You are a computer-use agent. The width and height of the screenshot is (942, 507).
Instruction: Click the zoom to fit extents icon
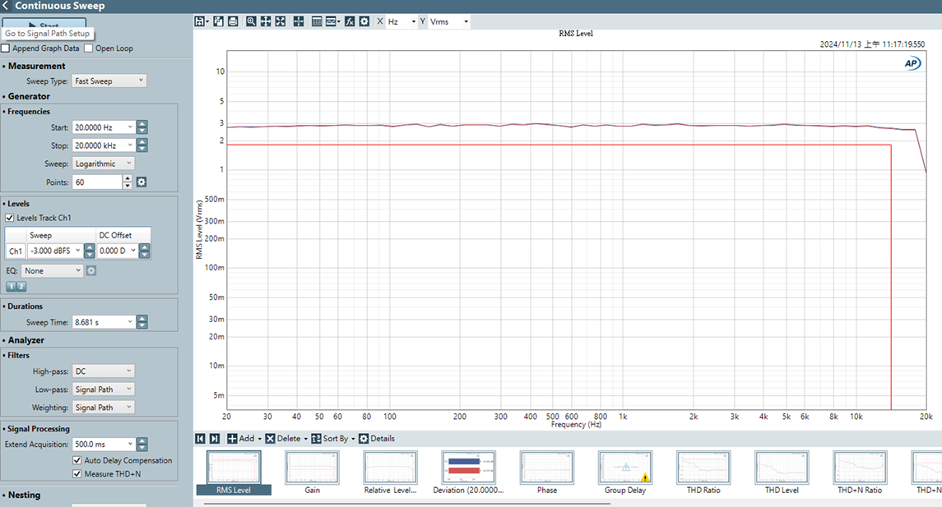281,21
